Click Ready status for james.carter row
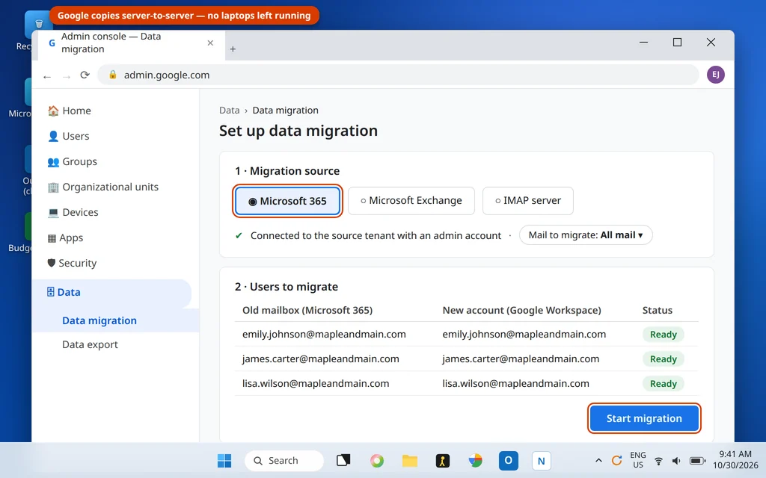This screenshot has width=766, height=478. (x=663, y=359)
